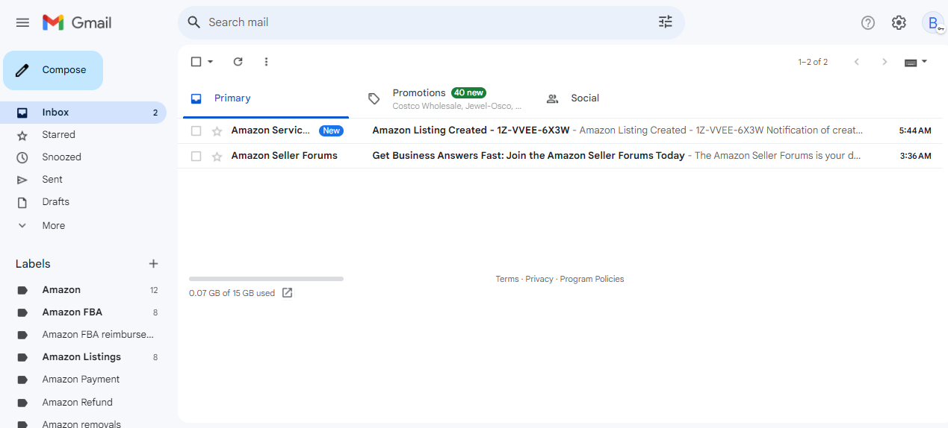
Task: Click the Social tab people icon
Action: (x=553, y=98)
